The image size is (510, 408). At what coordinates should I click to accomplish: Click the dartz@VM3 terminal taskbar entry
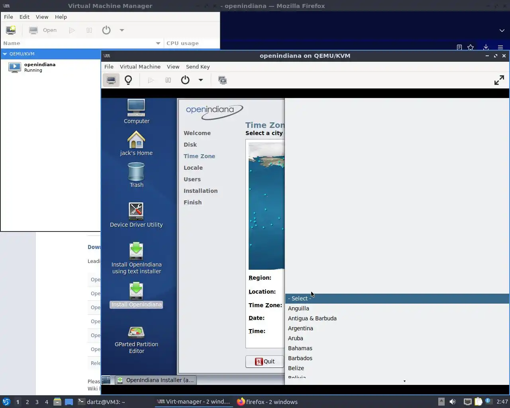click(x=101, y=402)
